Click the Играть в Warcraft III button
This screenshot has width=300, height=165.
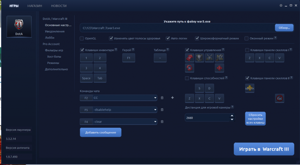264,149
